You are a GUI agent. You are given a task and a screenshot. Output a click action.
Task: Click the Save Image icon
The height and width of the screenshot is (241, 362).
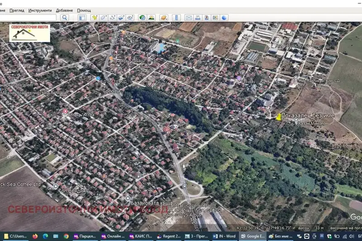tap(207, 18)
